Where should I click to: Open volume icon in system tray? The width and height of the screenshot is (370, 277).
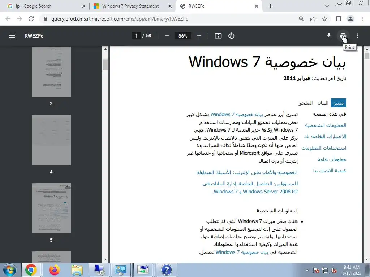click(334, 271)
